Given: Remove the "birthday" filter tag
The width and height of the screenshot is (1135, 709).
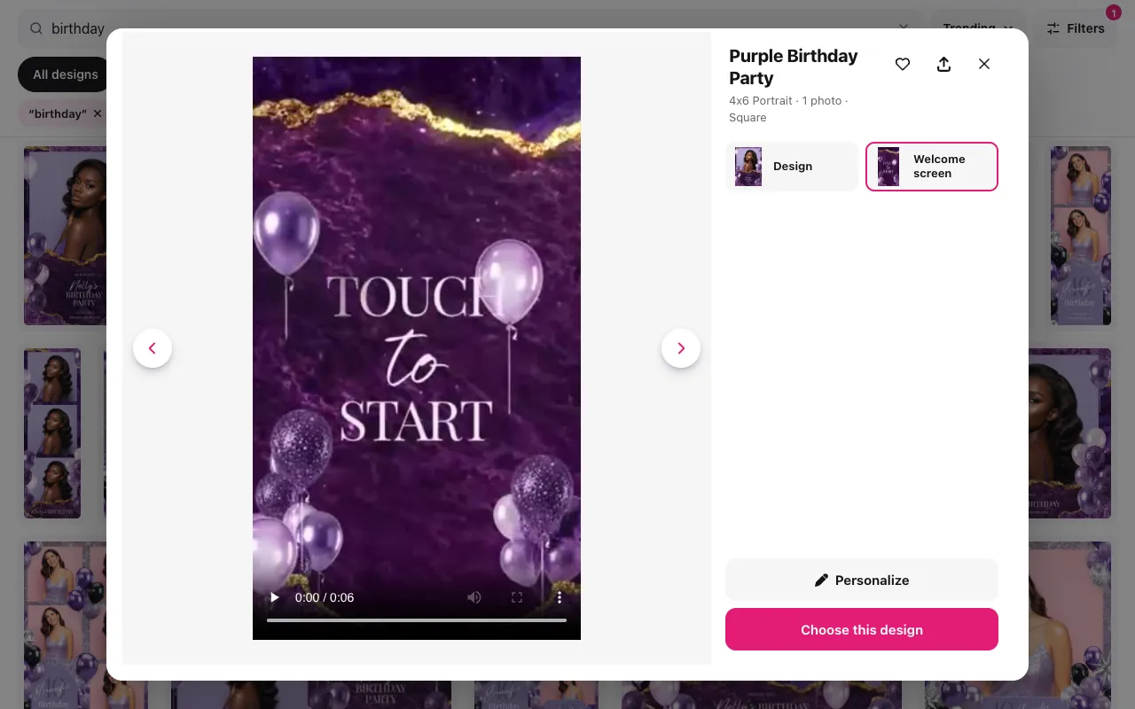Looking at the screenshot, I should click(98, 113).
